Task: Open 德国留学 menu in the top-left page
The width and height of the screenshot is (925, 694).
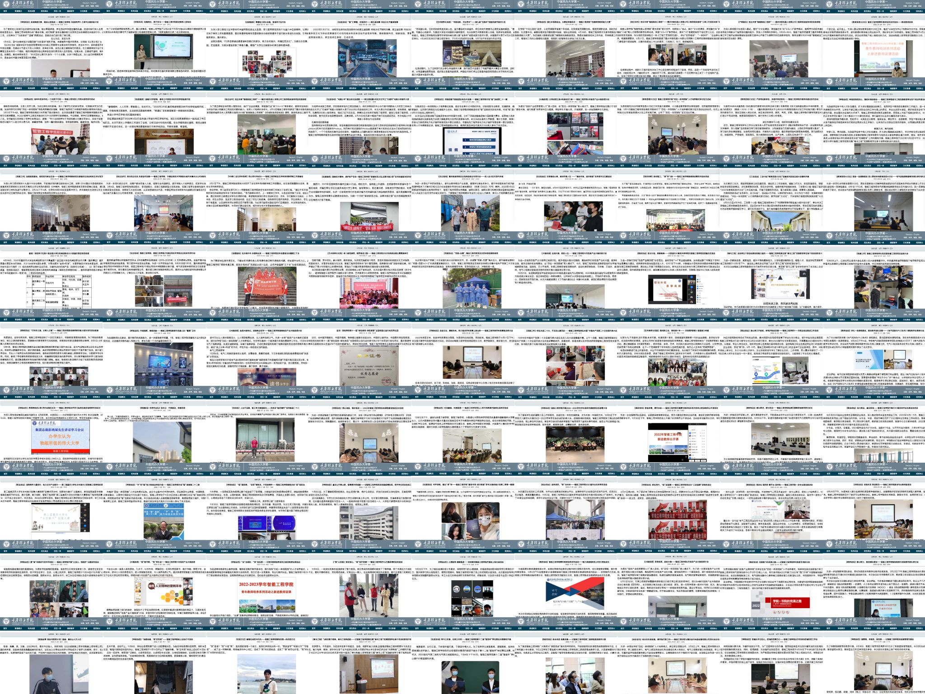Action: pos(71,11)
